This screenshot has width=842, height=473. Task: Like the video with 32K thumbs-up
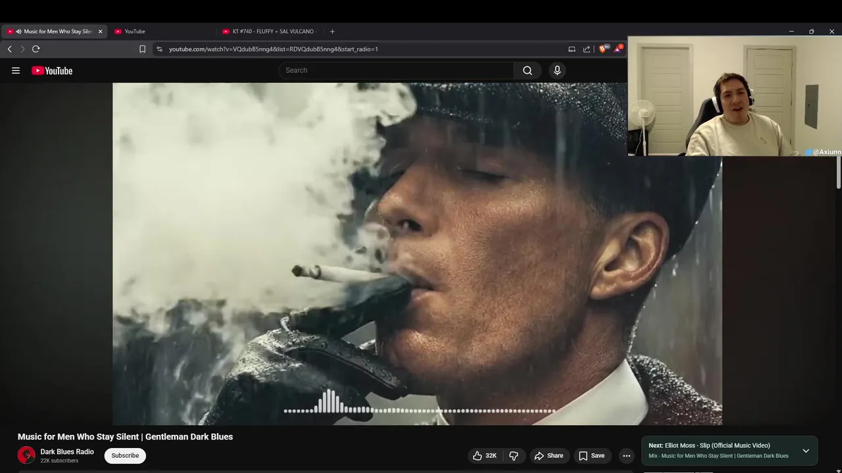(484, 456)
